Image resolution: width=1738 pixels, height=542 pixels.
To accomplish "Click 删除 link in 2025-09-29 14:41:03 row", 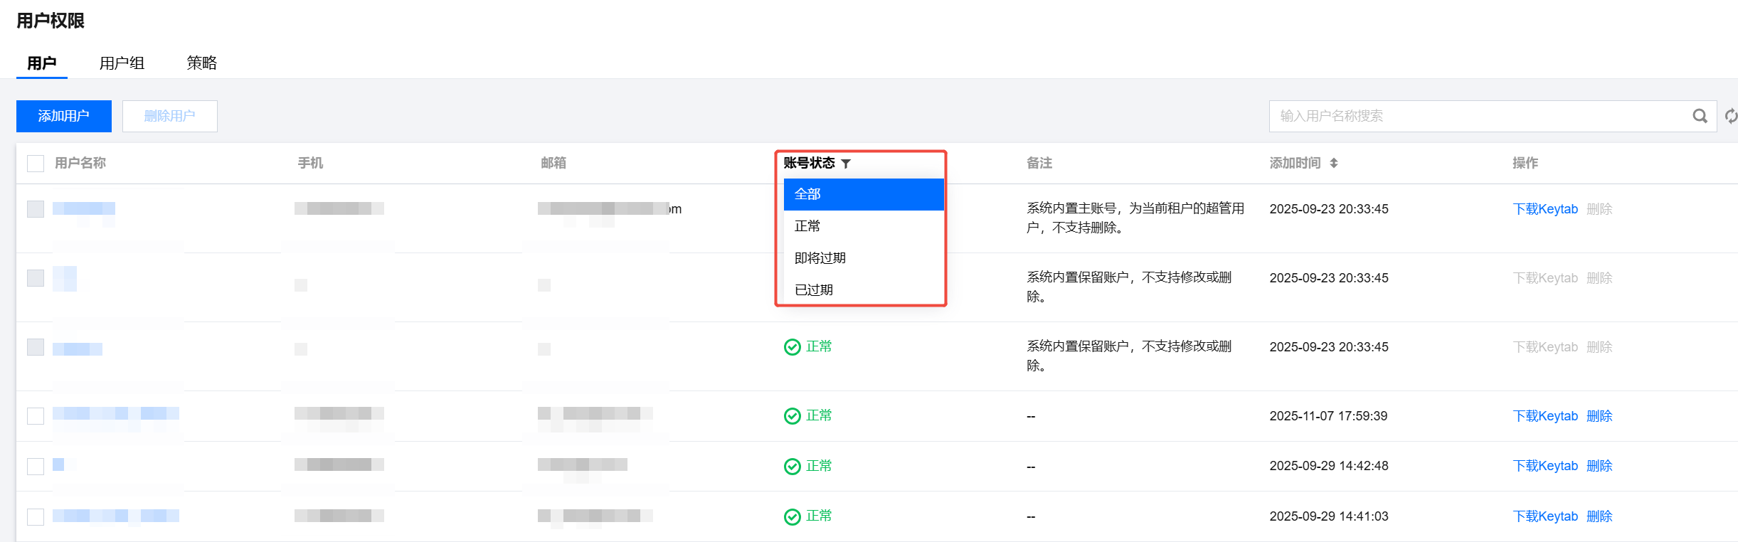I will pyautogui.click(x=1599, y=516).
